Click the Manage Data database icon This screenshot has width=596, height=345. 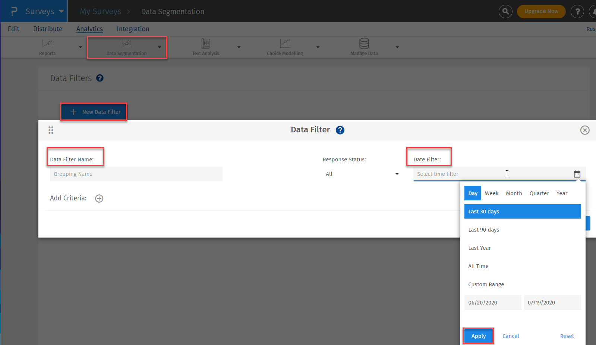[364, 43]
